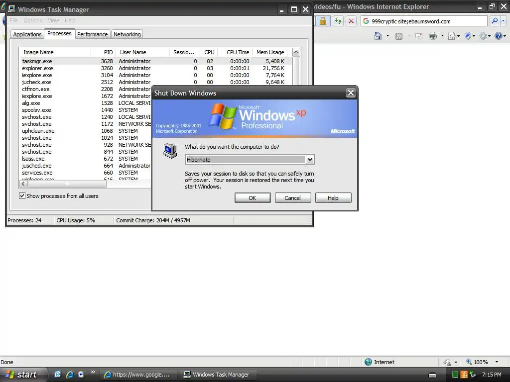Click the magnifier search button in Internet Explorer
Viewport: 510px width, 382px height.
(495, 21)
